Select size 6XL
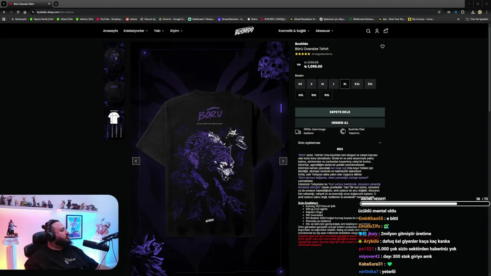Viewport: 491px width, 276px height. click(327, 95)
